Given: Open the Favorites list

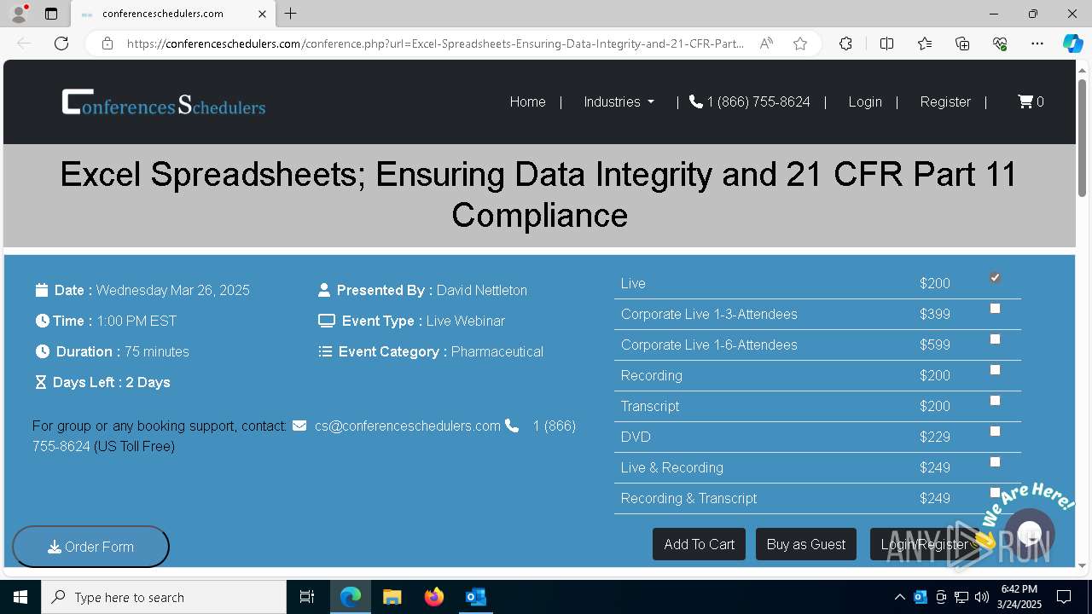Looking at the screenshot, I should click(925, 43).
